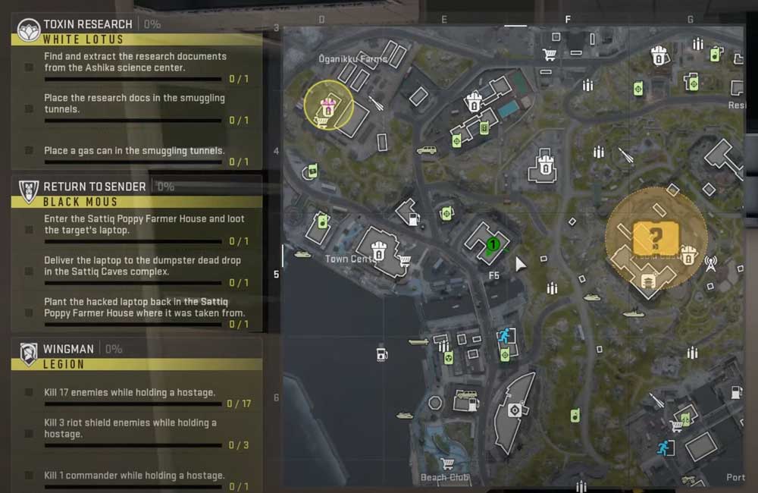Screen dimensions: 758x493
Task: Click progress bar for gas can objective
Action: [x=133, y=162]
